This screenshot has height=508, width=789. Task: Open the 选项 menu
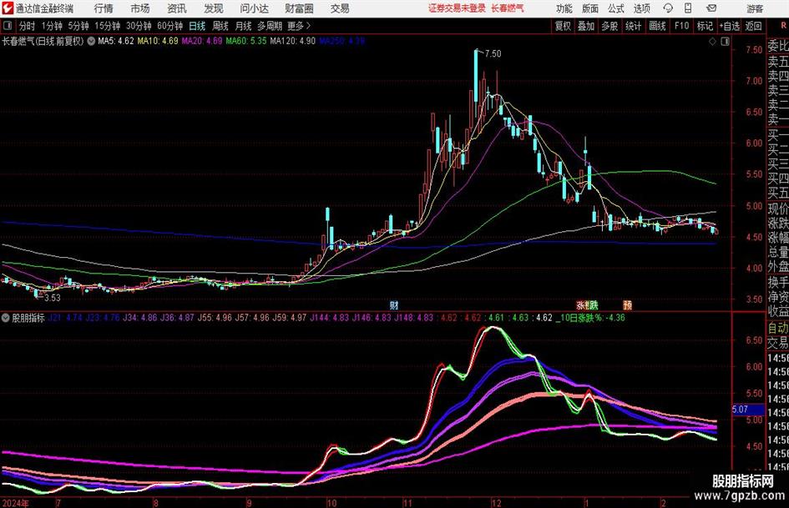[x=641, y=8]
